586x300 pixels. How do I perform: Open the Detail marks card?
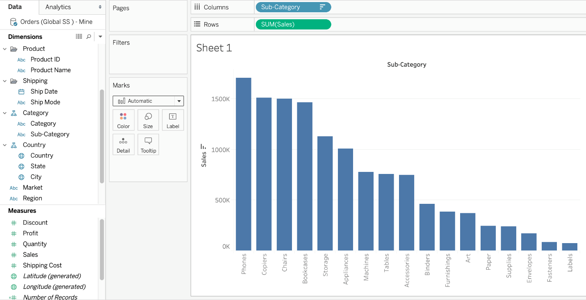123,144
